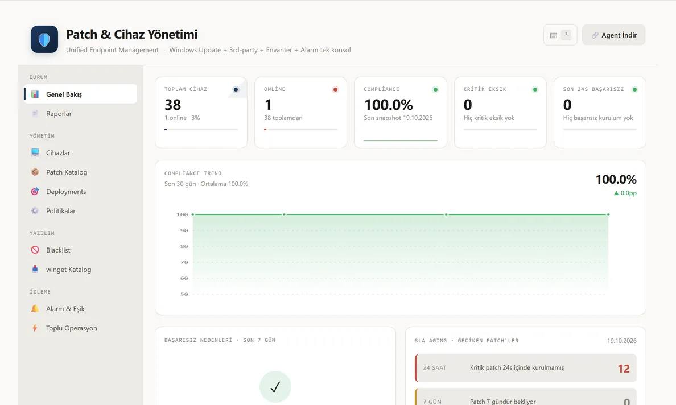Select the Deployments target icon
This screenshot has height=405, width=676.
(35, 191)
